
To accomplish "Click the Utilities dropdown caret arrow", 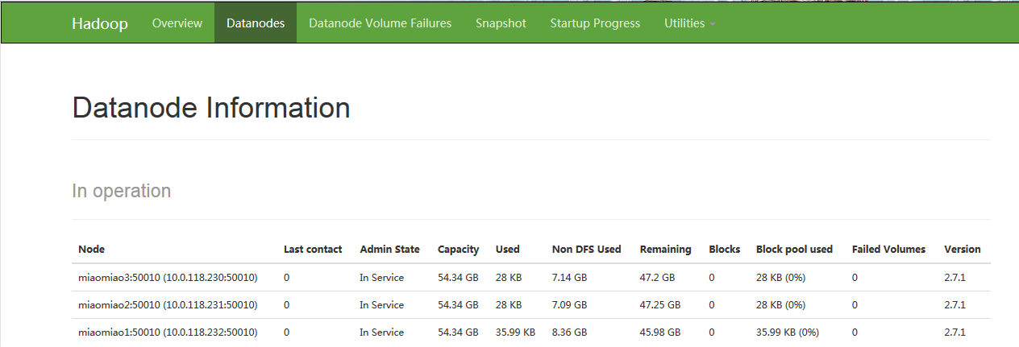I will tap(713, 24).
